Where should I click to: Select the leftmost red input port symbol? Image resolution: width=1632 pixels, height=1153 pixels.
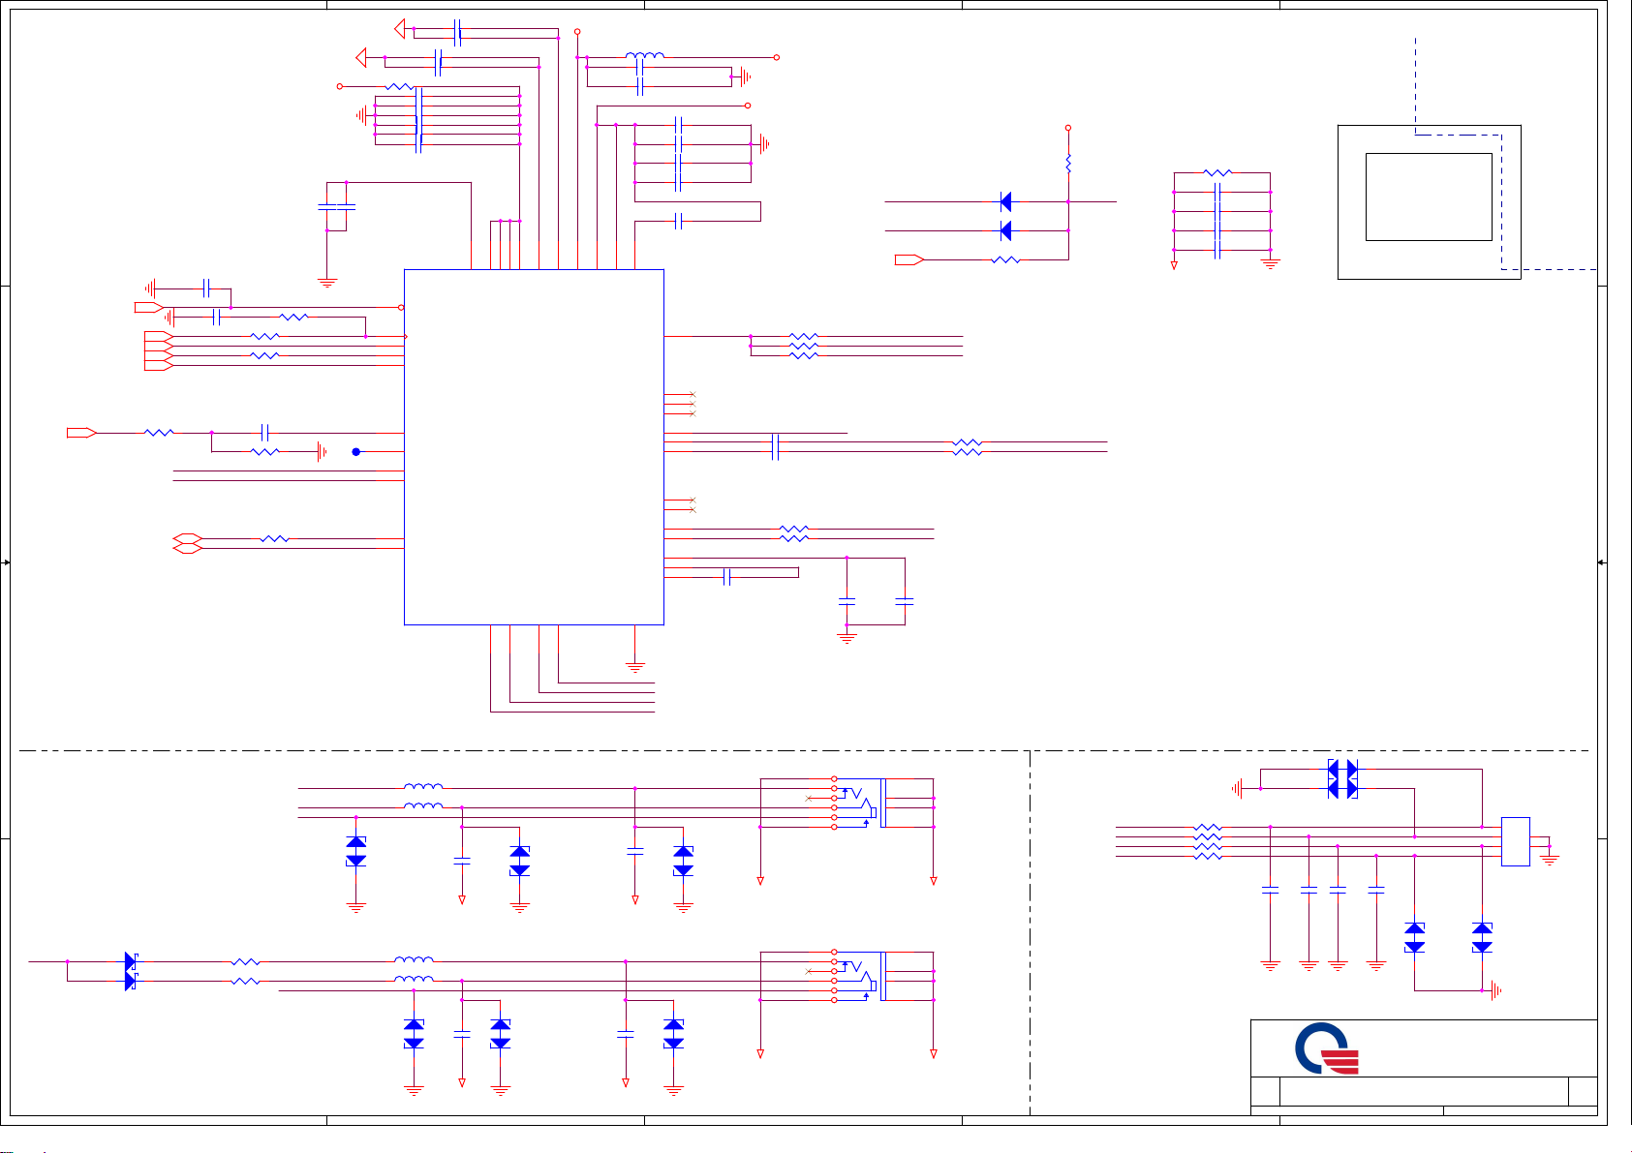[x=81, y=433]
